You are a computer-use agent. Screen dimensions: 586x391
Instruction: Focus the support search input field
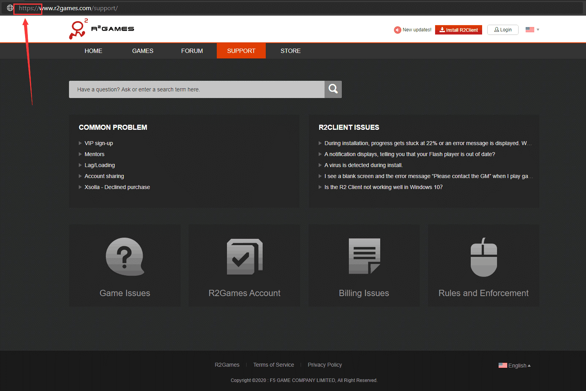tap(197, 89)
